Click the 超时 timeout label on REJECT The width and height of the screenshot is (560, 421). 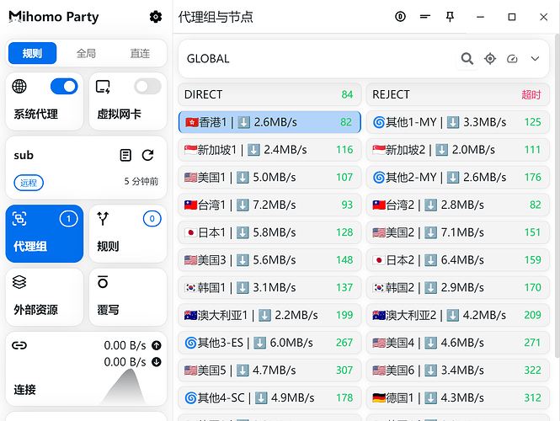tap(531, 94)
